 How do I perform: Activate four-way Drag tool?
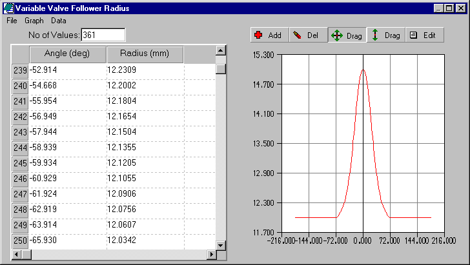[347, 35]
